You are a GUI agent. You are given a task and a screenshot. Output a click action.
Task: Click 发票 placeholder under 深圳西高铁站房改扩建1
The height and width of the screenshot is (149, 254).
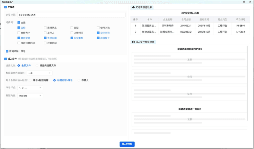click(x=189, y=60)
